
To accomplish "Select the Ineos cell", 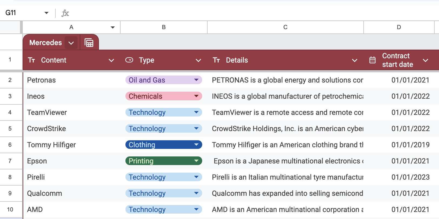I will click(x=72, y=96).
